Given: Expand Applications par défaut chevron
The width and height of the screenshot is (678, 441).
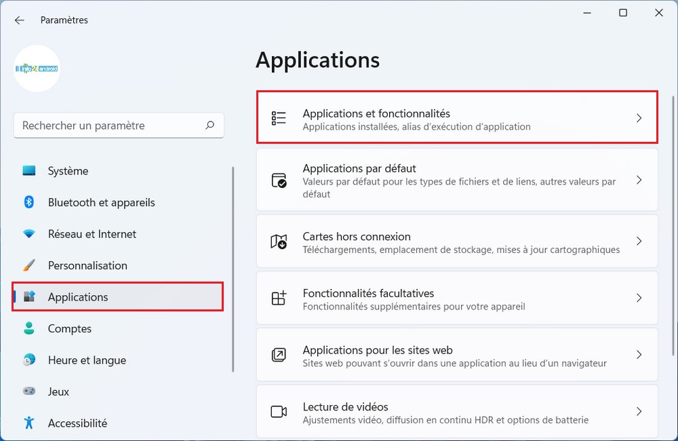Looking at the screenshot, I should pos(638,180).
